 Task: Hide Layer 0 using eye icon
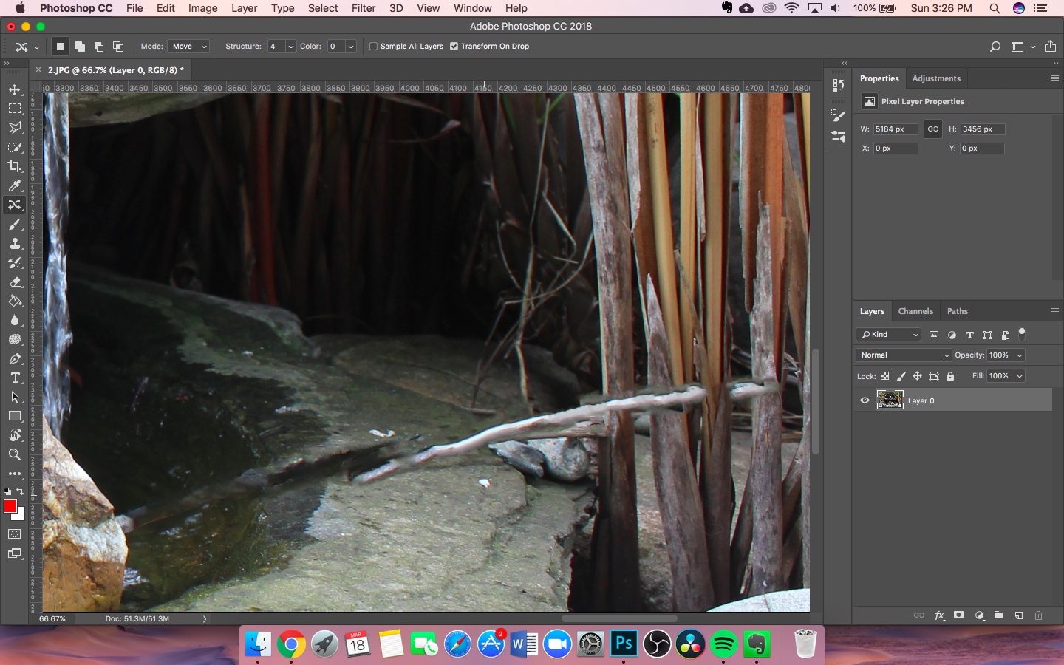pyautogui.click(x=864, y=400)
